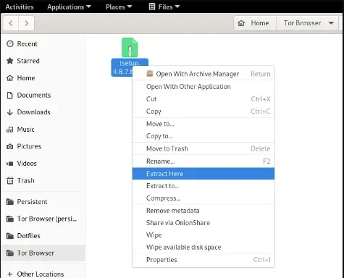Click Tor Browser label in path bar

303,23
